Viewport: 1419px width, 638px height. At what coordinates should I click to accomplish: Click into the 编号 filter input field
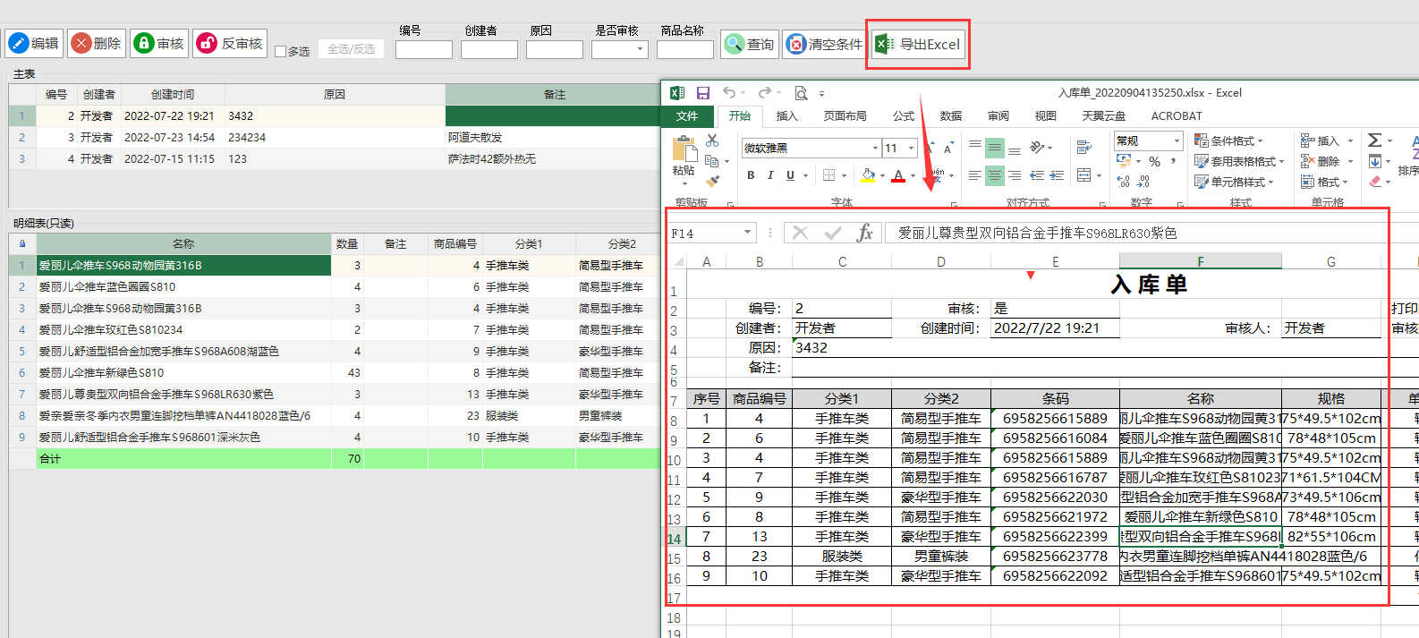click(x=424, y=49)
